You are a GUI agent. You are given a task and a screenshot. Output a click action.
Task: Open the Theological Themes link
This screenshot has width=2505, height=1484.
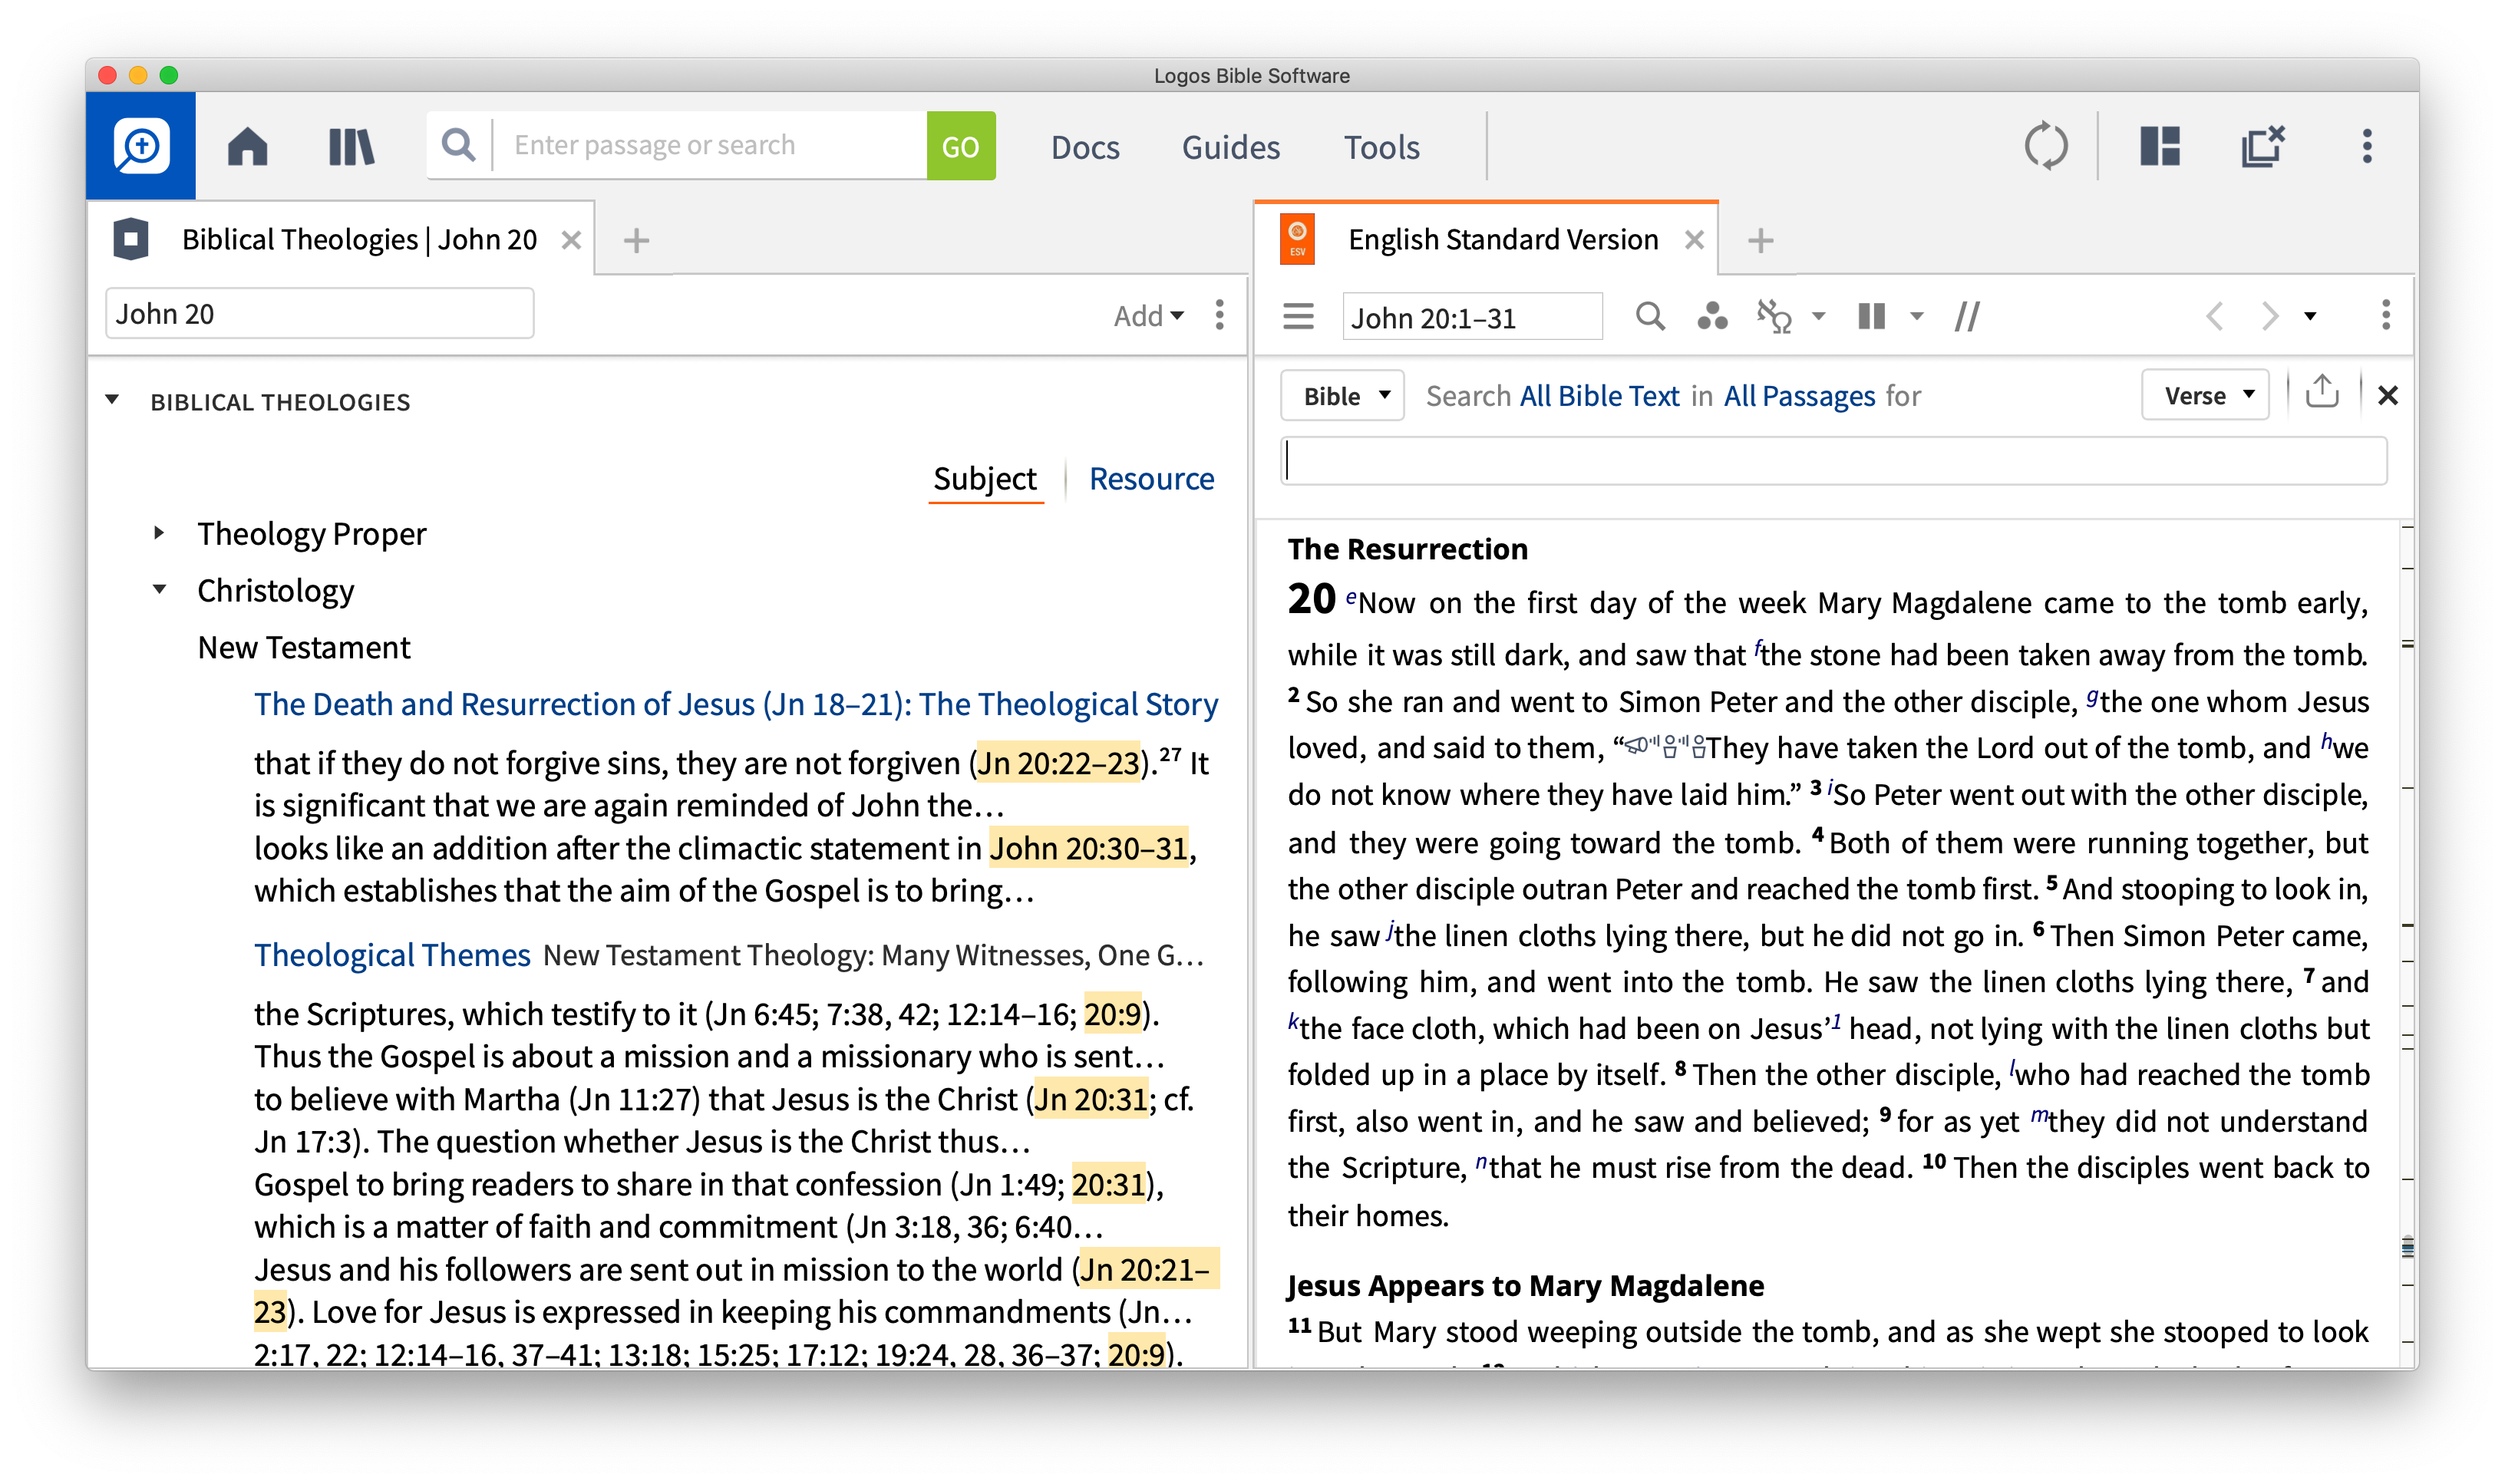[x=392, y=955]
